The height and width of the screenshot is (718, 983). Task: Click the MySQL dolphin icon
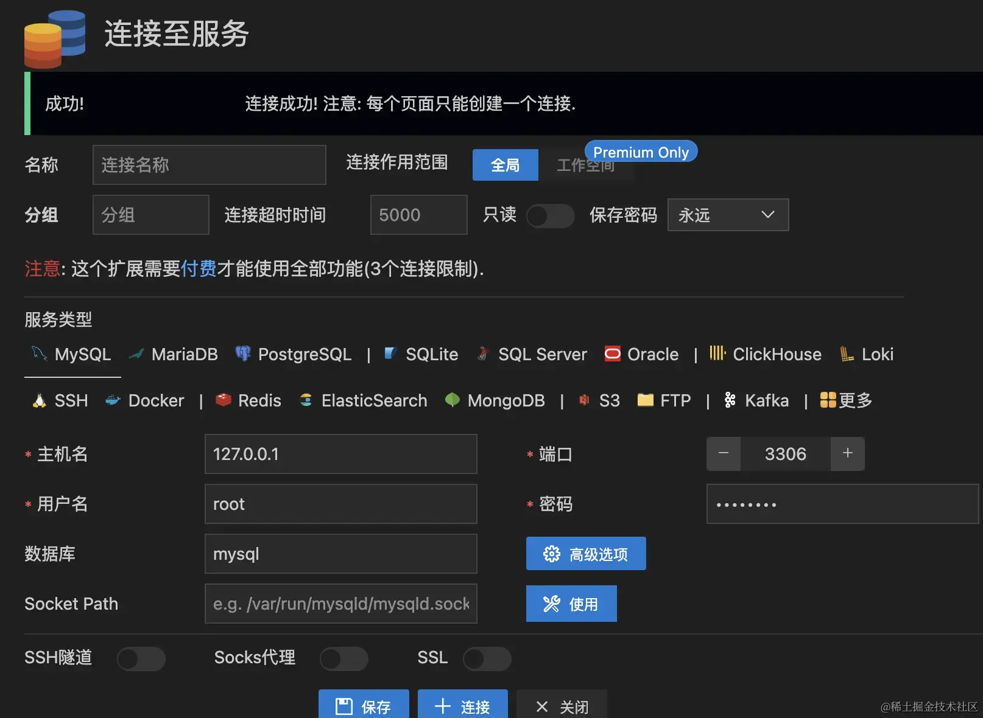[x=39, y=354]
